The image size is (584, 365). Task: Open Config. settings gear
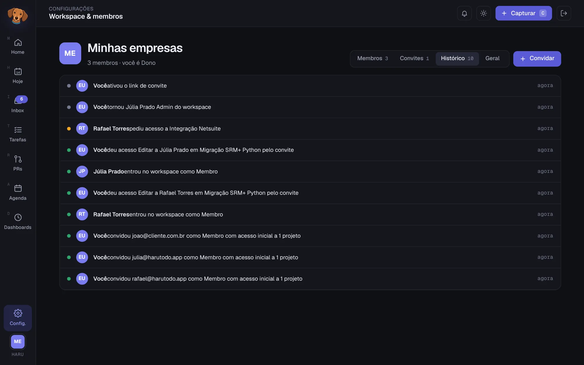coord(18,318)
